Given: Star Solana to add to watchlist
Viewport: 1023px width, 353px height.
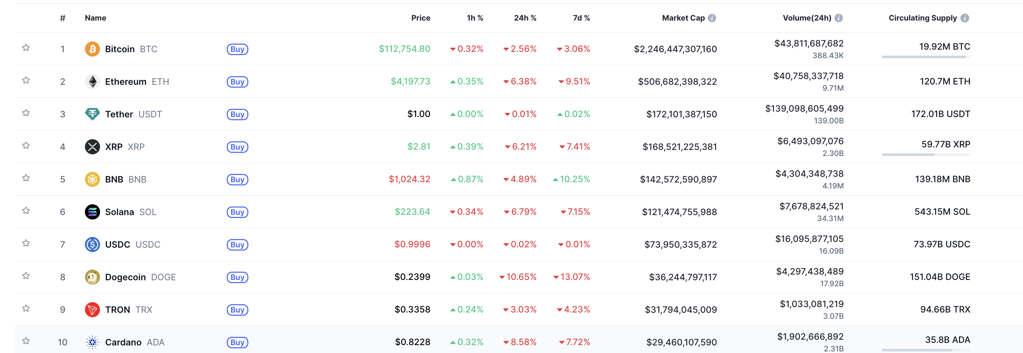Looking at the screenshot, I should click(x=26, y=210).
